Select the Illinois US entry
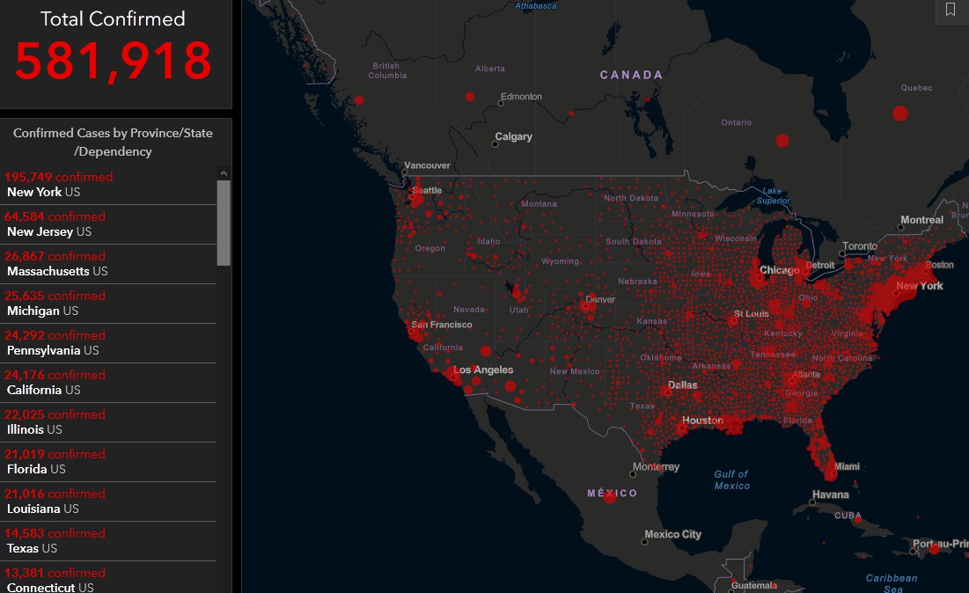 (x=108, y=422)
